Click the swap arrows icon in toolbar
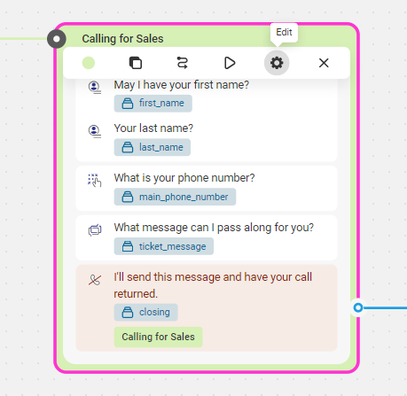This screenshot has height=396, width=407. pos(183,63)
